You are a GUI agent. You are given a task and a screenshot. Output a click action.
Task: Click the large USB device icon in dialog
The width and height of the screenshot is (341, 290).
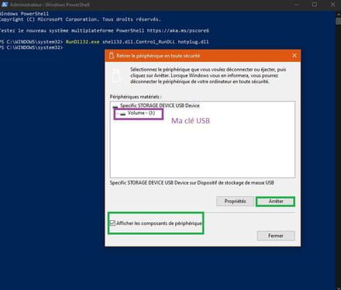click(x=116, y=75)
